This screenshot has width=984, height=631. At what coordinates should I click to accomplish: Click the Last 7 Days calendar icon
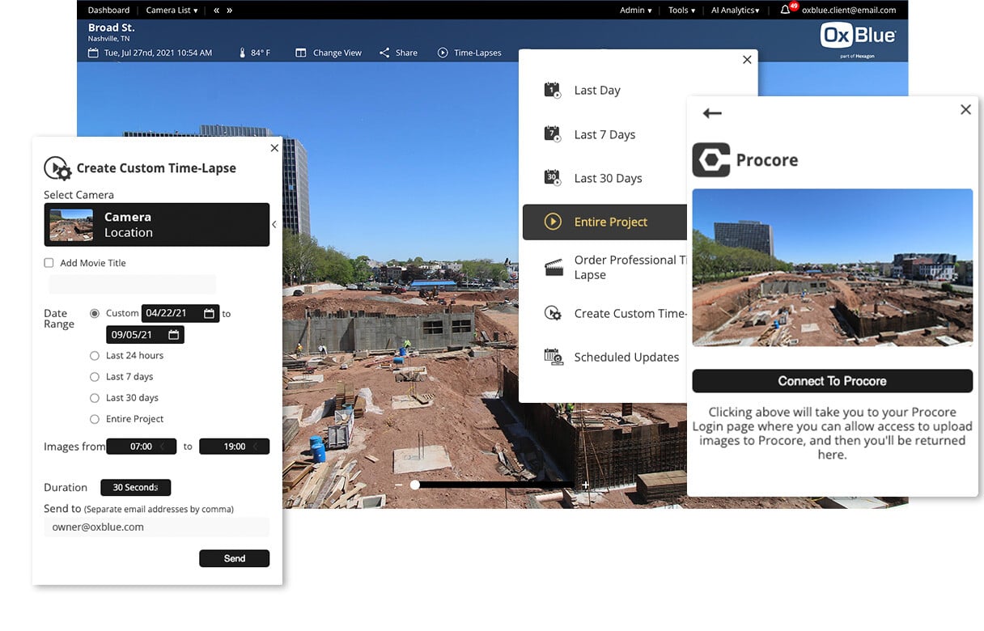pos(553,134)
